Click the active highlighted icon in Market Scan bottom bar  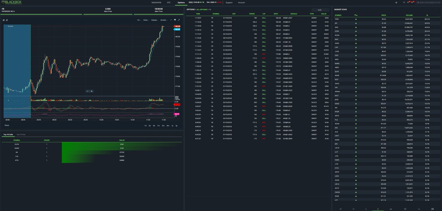point(377,209)
